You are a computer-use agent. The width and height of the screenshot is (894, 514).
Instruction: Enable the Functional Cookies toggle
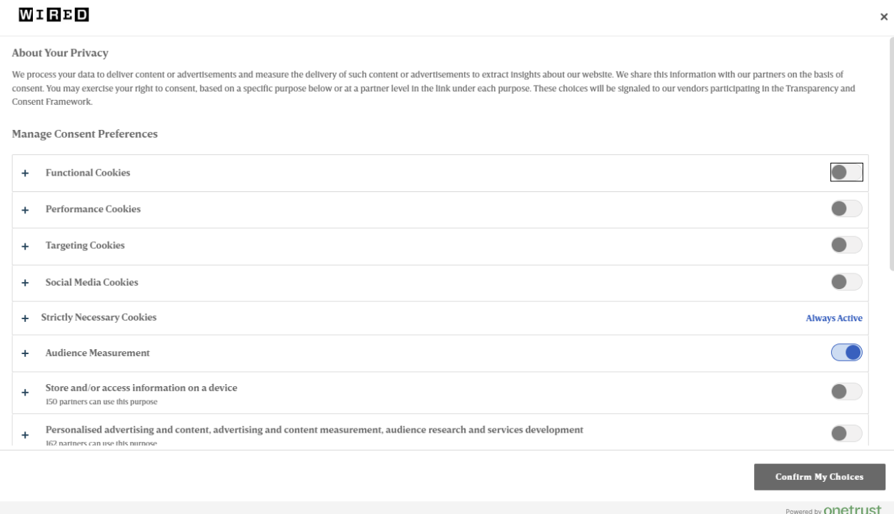847,172
